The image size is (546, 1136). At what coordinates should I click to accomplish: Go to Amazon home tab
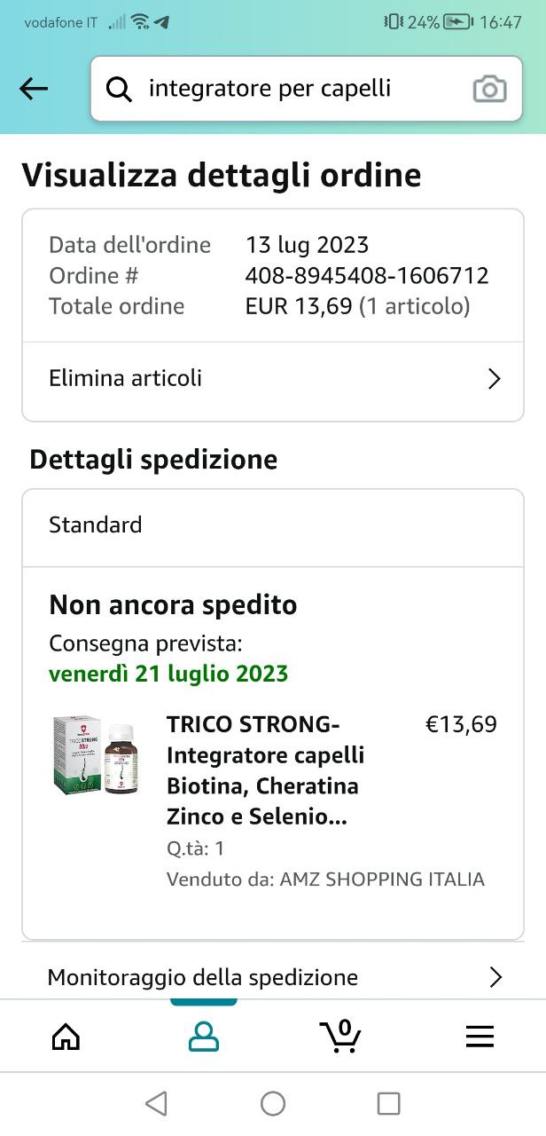(66, 1036)
